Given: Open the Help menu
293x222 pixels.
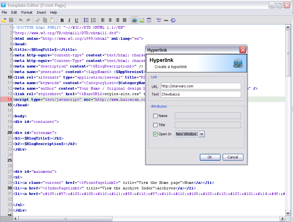Looking at the screenshot, I should (54, 12).
